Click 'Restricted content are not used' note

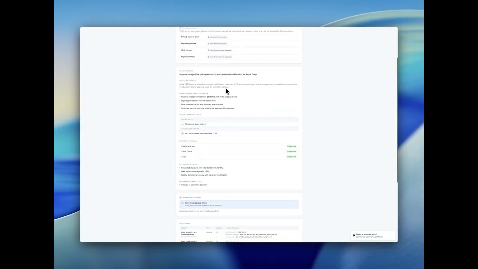199,211
